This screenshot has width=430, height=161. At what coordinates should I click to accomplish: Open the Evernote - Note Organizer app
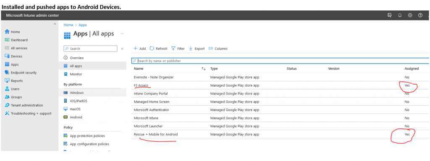click(x=154, y=77)
